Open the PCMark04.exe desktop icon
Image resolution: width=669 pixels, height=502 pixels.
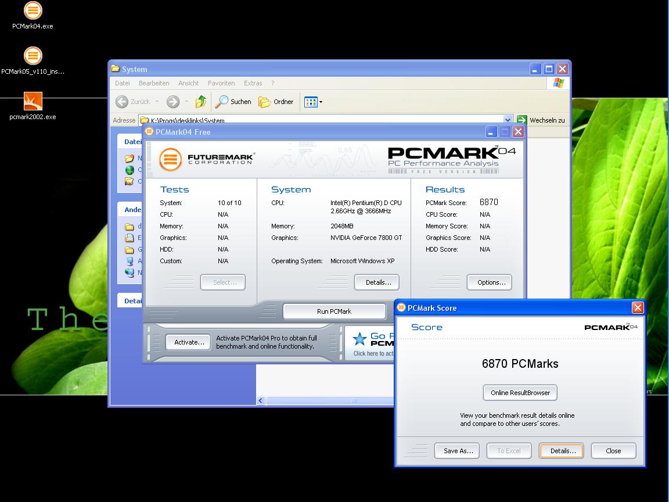tap(33, 15)
